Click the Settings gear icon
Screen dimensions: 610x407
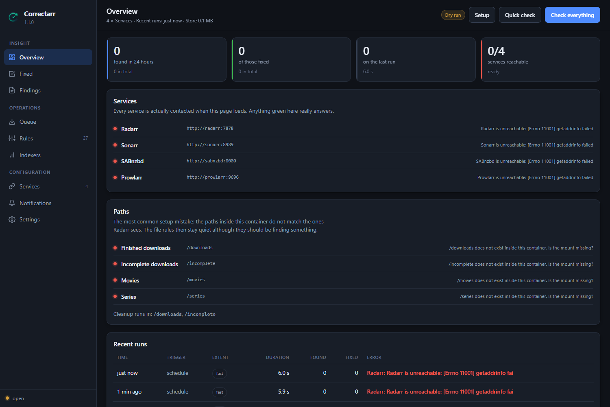[x=12, y=219]
